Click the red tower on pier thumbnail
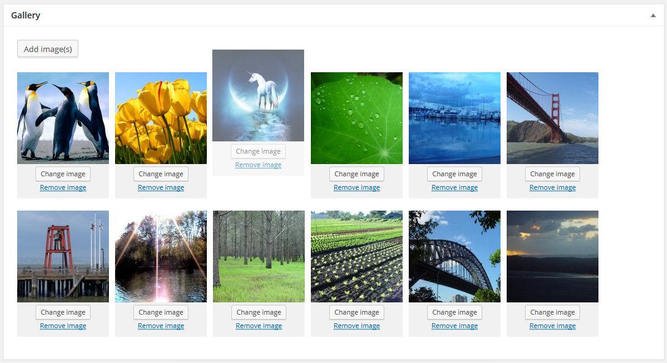The image size is (667, 363). [63, 256]
